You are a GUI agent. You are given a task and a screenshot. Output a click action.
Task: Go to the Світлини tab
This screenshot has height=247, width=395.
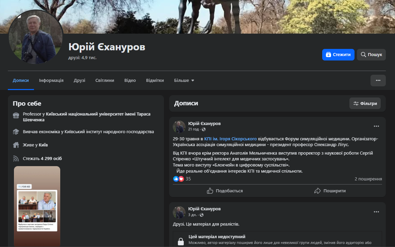coord(105,81)
